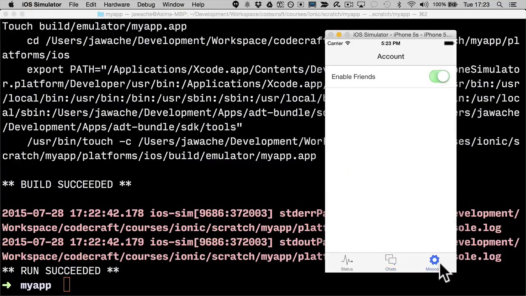Click the notifications bell menu bar icon
This screenshot has width=526, height=296.
(x=247, y=5)
